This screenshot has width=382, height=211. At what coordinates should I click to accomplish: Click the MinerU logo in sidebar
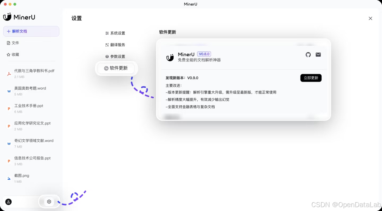click(x=19, y=17)
